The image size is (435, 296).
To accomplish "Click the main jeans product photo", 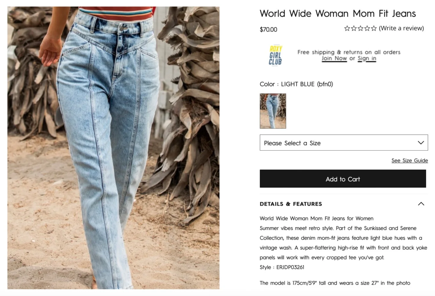I will click(113, 148).
